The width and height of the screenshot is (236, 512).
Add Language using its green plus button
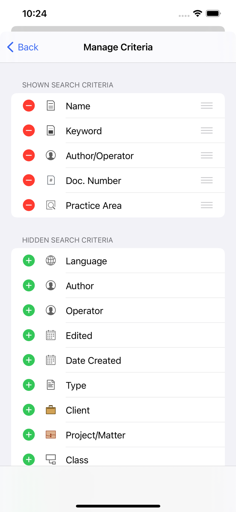coord(29,260)
